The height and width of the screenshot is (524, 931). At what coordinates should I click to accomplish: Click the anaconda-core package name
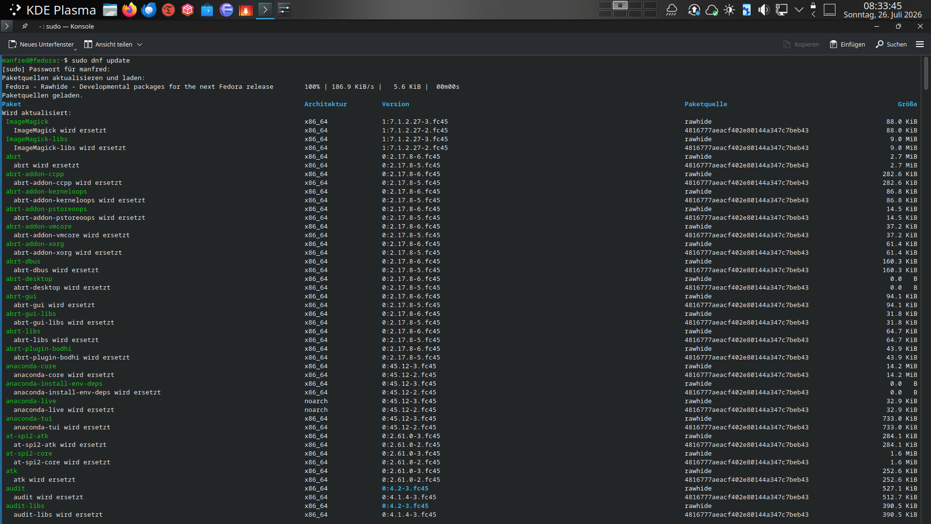pyautogui.click(x=31, y=366)
